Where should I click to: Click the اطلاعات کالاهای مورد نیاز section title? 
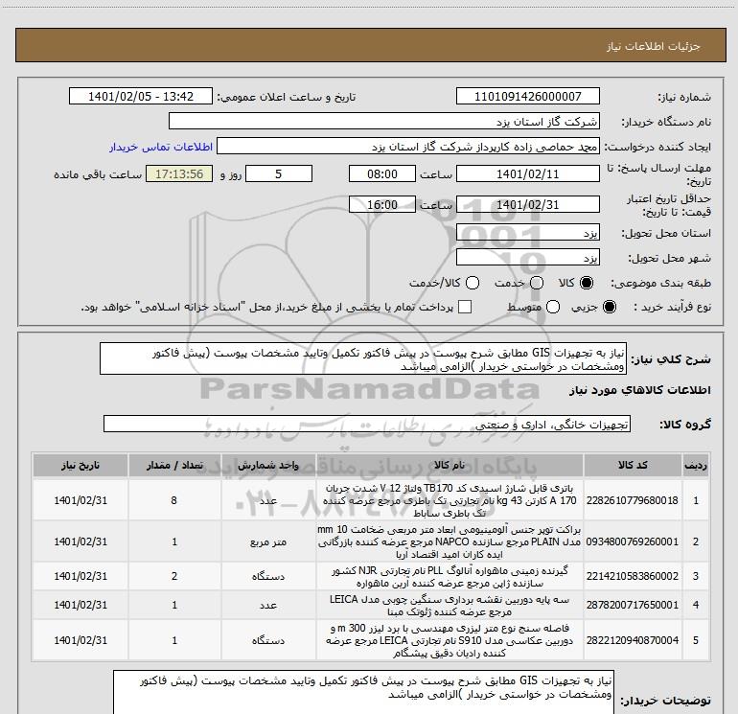pyautogui.click(x=639, y=390)
